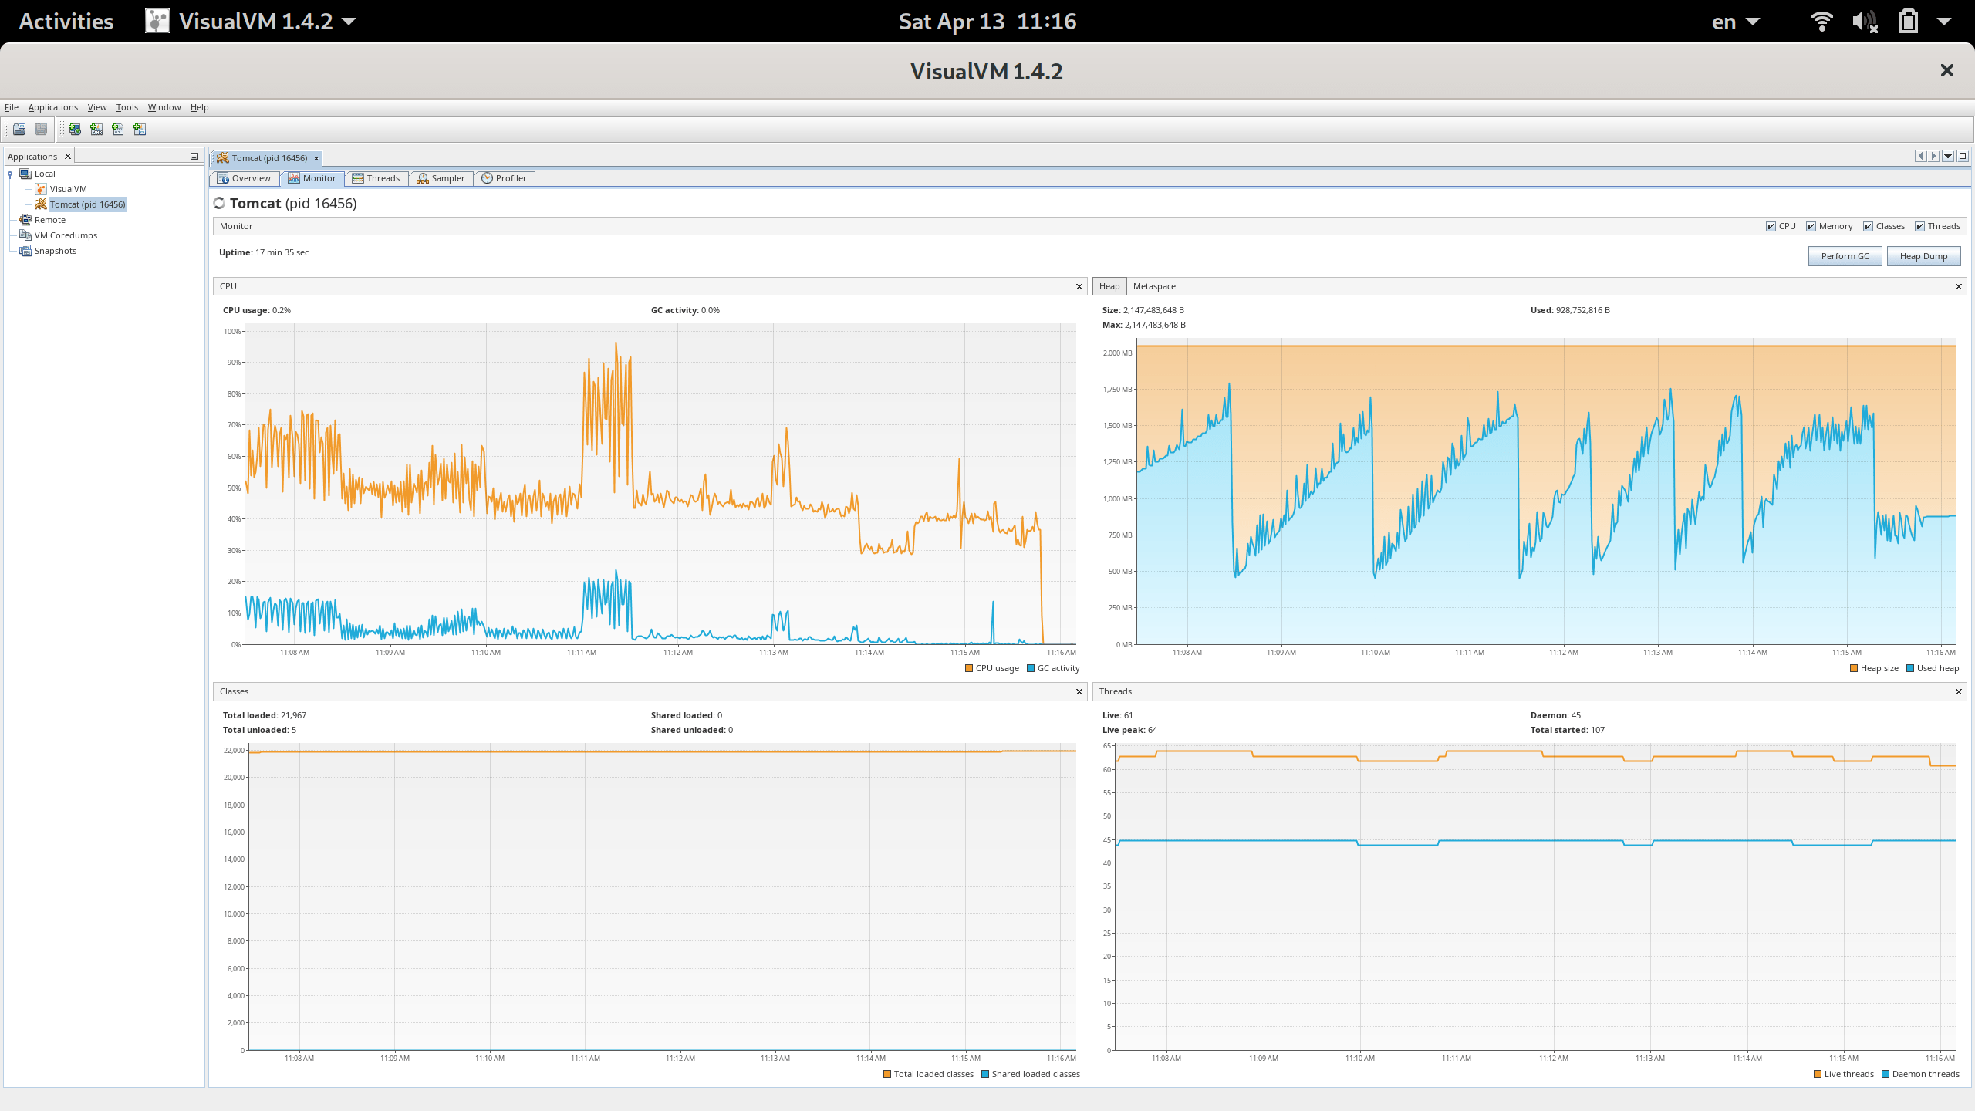Click the Tomcat cat icon in Applications tree
The height and width of the screenshot is (1111, 1975).
tap(41, 204)
